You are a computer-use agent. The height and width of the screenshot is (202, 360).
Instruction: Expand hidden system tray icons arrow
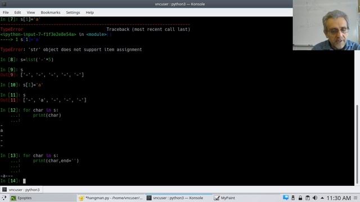[x=322, y=198]
